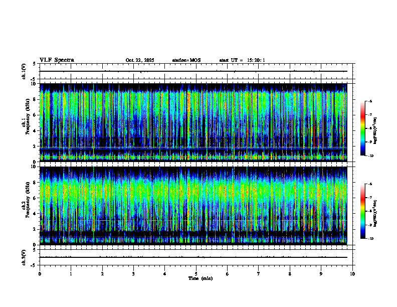Click time axis tick label '0'
Viewport: 397px width, 307px height.
(40, 274)
